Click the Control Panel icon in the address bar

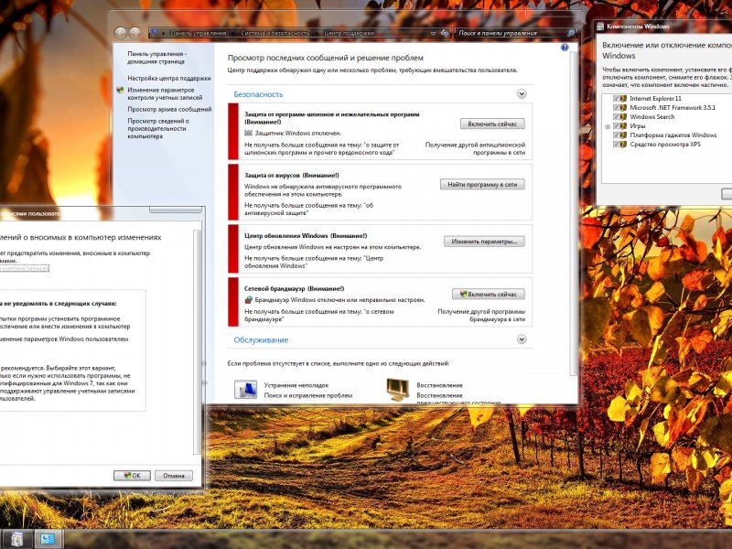[x=154, y=33]
